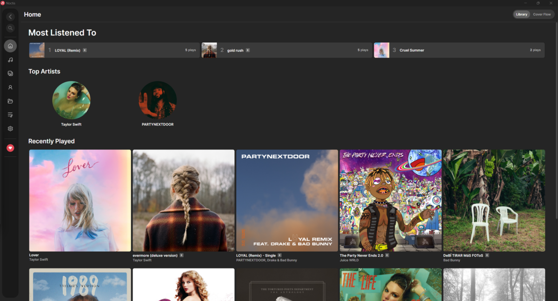This screenshot has width=558, height=301.
Task: Play gold rush from Most Listened To
Action: [286, 50]
